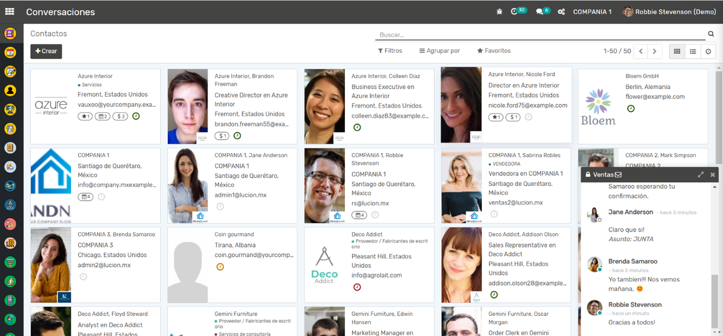
Task: Open the COMPANIA 1, Jane Anderson card title
Action: [251, 155]
